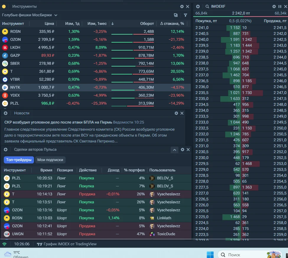This screenshot has height=258, width=288.
Task: Sort by Δ стакана, % column
Action: click(x=172, y=24)
